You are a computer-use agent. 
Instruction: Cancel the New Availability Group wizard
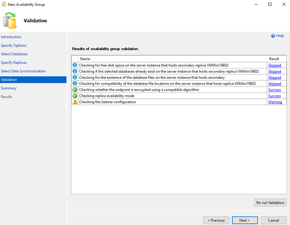[273, 220]
